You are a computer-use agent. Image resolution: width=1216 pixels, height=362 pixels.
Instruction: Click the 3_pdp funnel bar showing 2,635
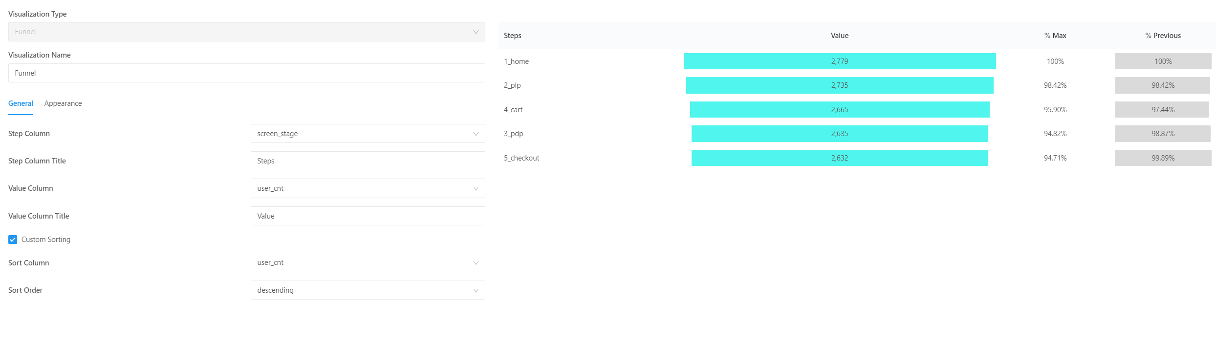tap(840, 134)
